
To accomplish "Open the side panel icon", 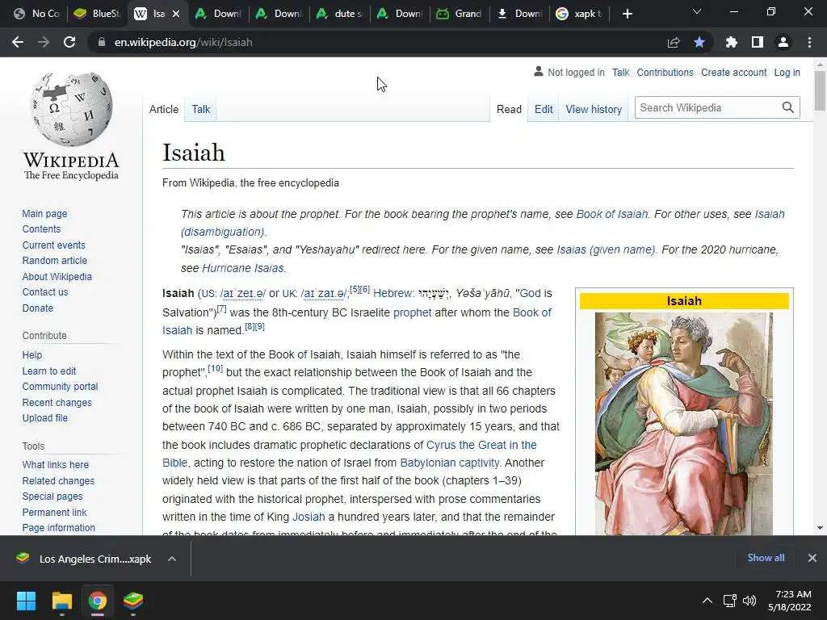I will (758, 42).
